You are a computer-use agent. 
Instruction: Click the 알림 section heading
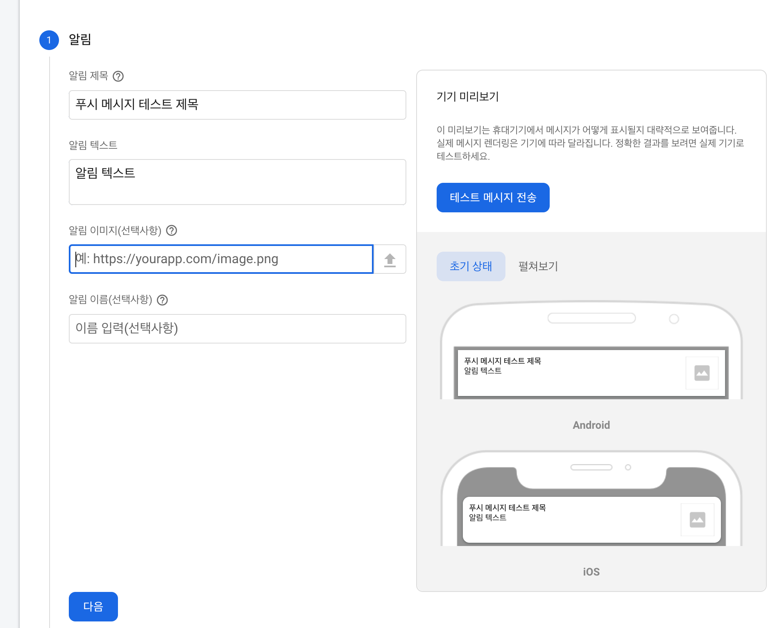pyautogui.click(x=80, y=39)
